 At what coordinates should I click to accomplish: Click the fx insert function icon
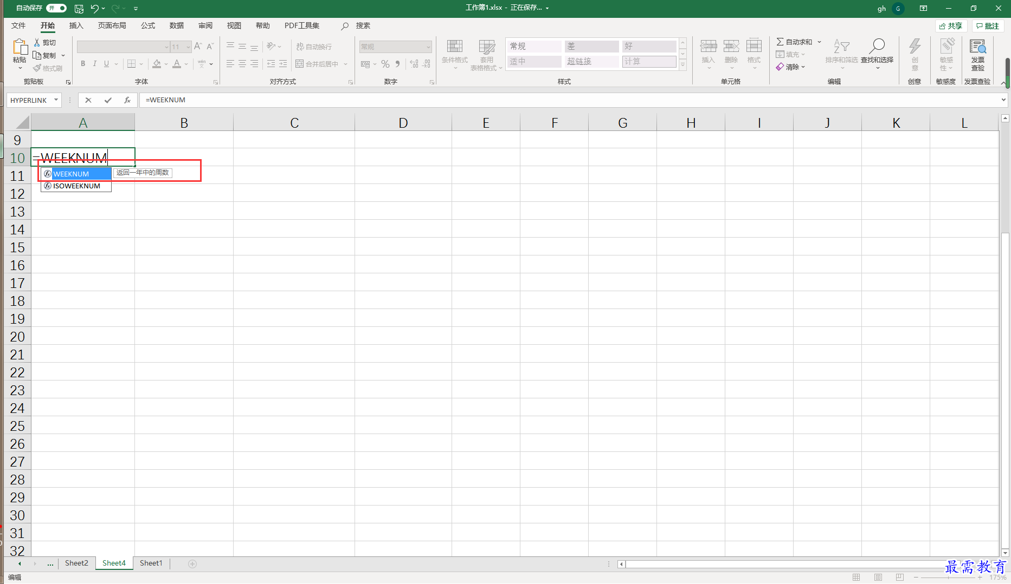click(x=127, y=100)
